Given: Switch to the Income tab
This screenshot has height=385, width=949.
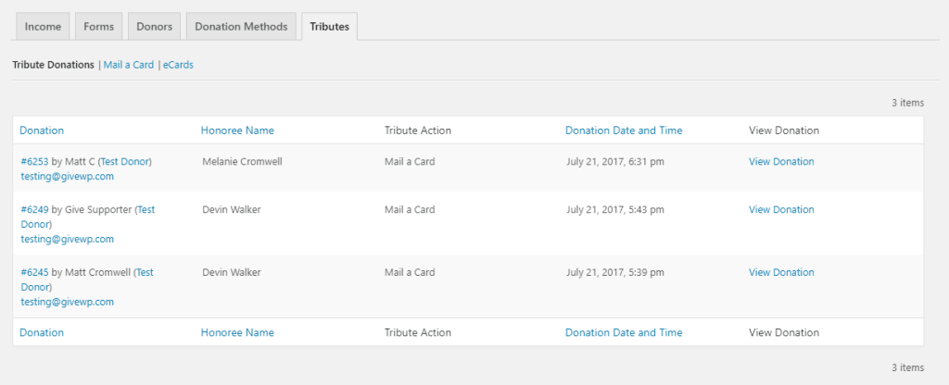Looking at the screenshot, I should pyautogui.click(x=43, y=27).
